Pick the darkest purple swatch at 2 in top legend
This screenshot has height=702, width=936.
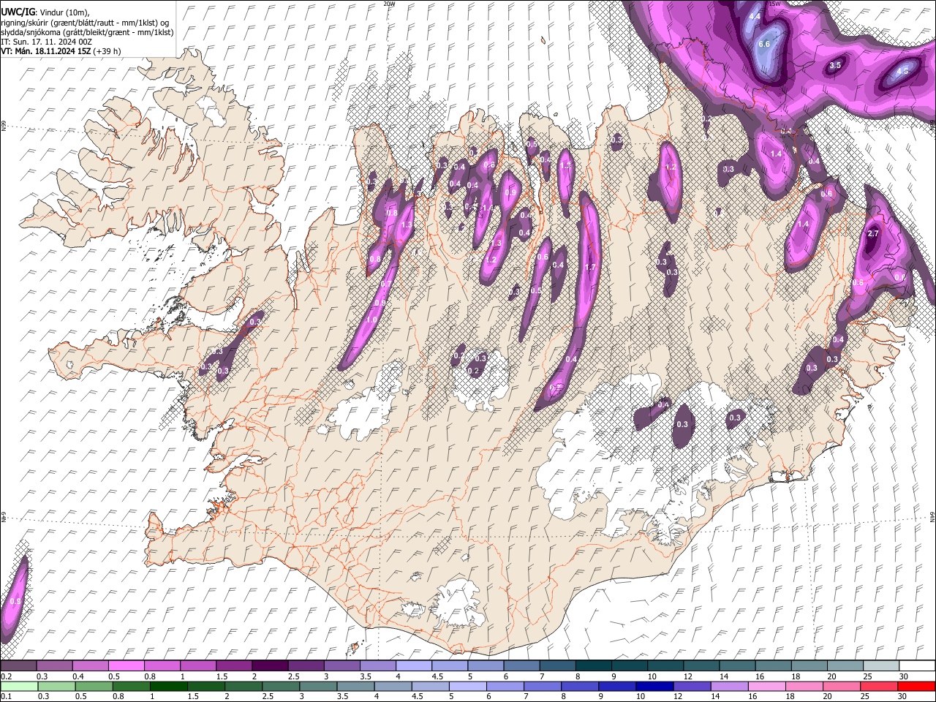click(x=270, y=666)
